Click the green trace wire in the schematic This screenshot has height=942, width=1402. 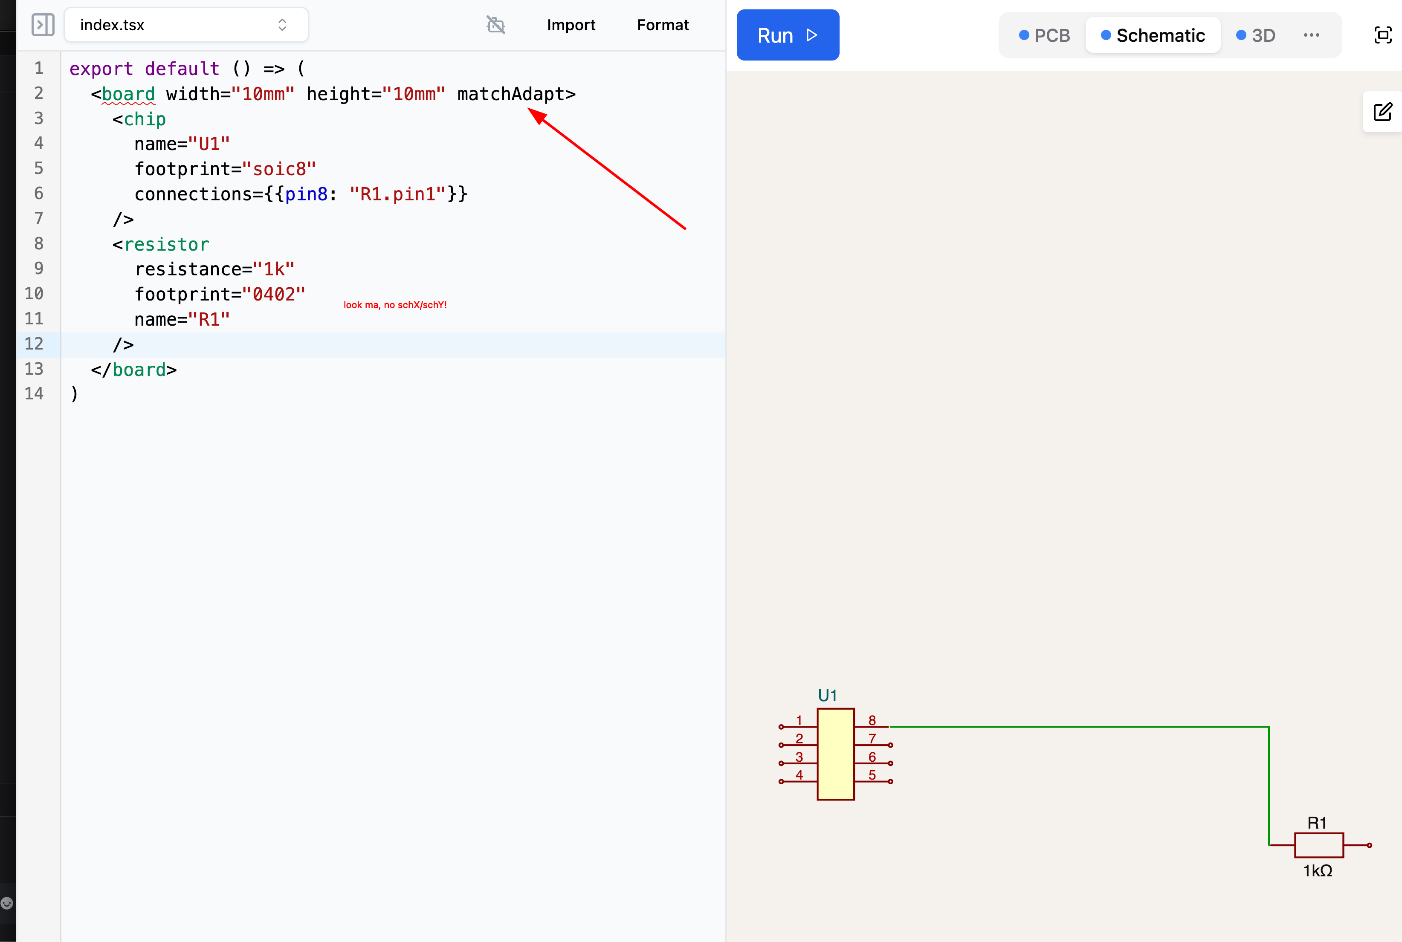[1082, 726]
